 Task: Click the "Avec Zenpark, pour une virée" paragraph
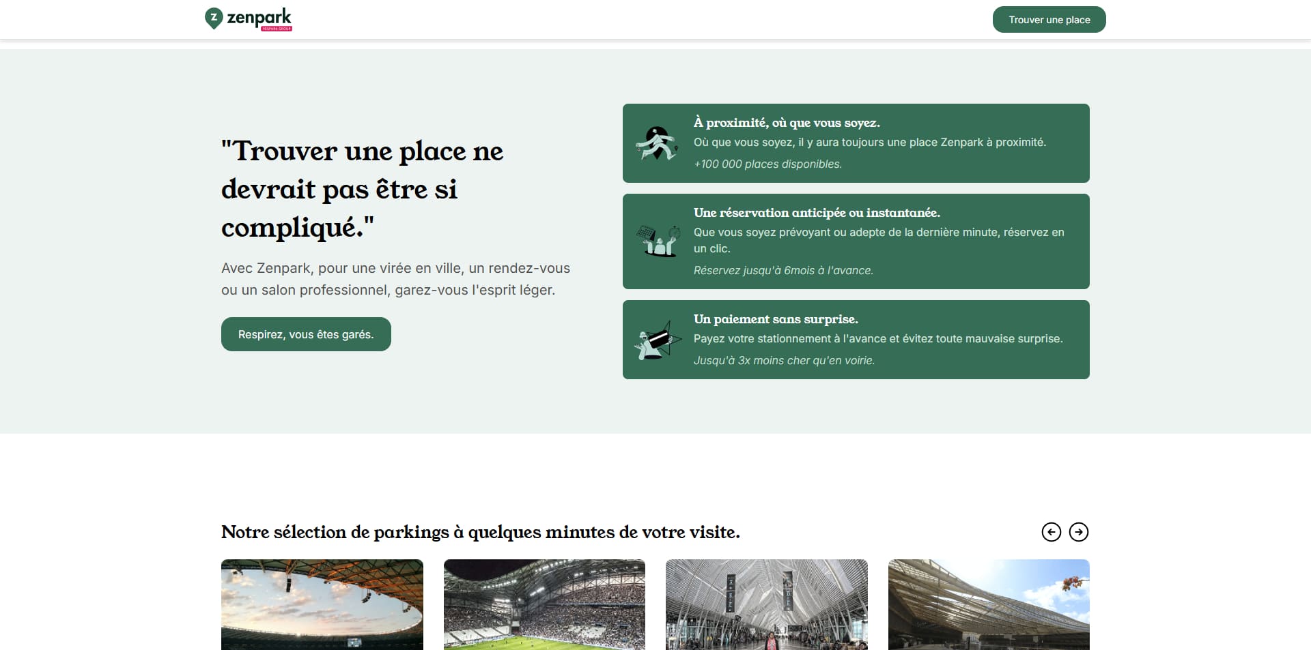395,279
